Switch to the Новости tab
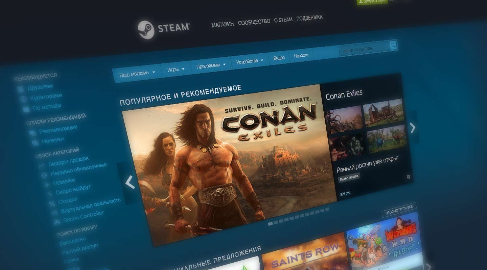Viewport: 487px width, 270px height. [x=301, y=55]
